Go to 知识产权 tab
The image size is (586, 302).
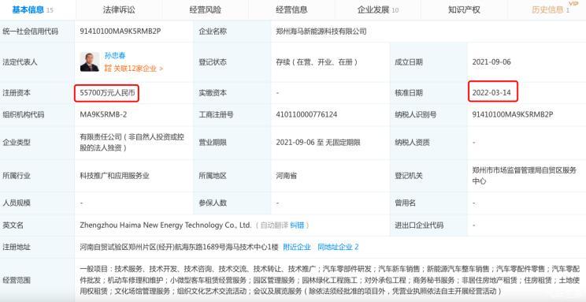pyautogui.click(x=464, y=10)
